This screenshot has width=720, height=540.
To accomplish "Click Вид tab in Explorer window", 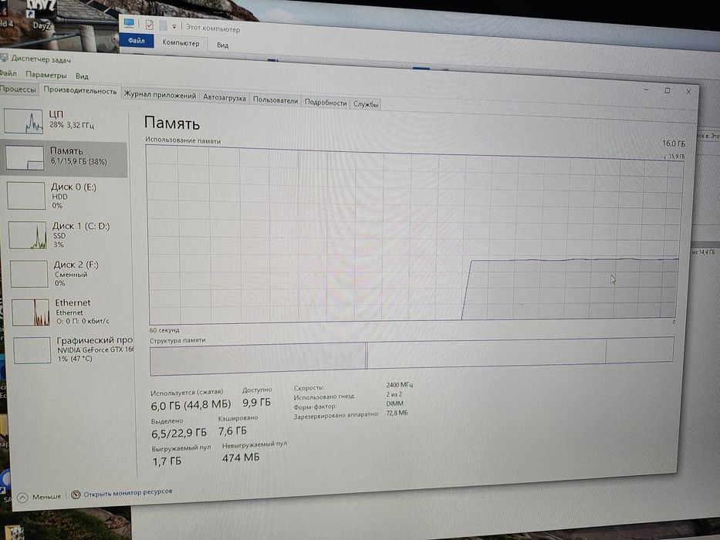I will coord(223,45).
